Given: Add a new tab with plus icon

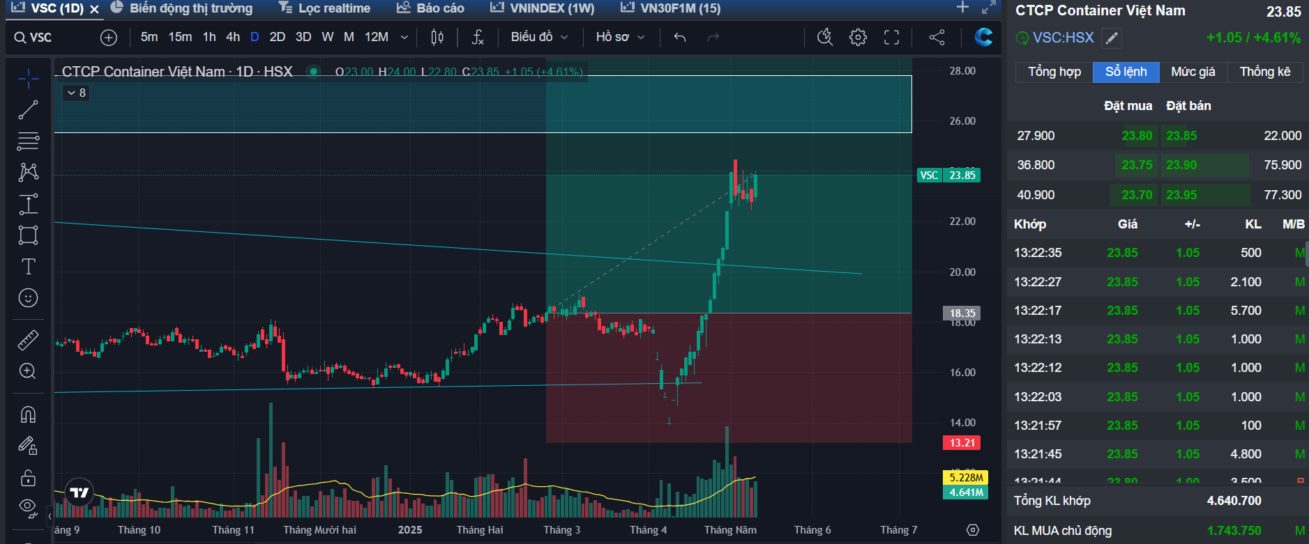Looking at the screenshot, I should coord(963,7).
